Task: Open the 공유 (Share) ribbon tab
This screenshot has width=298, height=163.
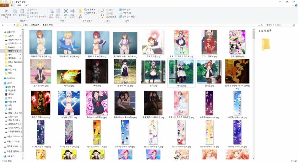Action: [x=19, y=5]
